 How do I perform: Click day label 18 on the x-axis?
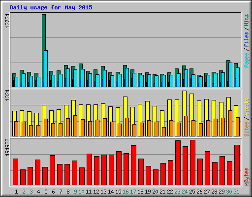140,192
